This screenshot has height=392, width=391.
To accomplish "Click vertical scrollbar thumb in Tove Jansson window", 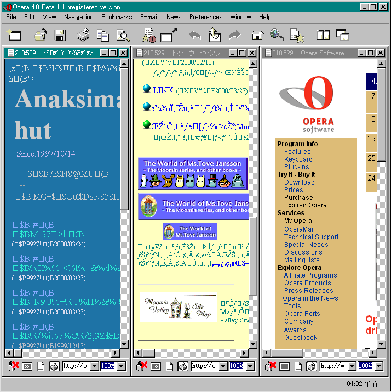I will [253, 257].
